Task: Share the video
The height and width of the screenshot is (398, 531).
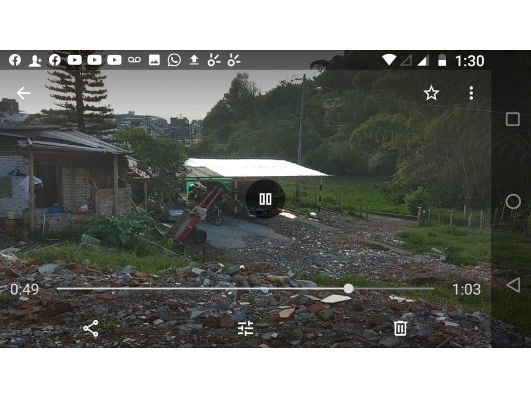Action: click(91, 328)
